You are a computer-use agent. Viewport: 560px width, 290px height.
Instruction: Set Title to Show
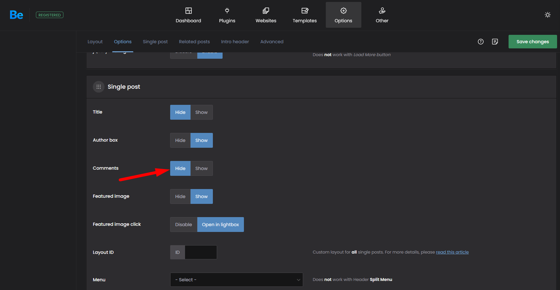coord(202,112)
